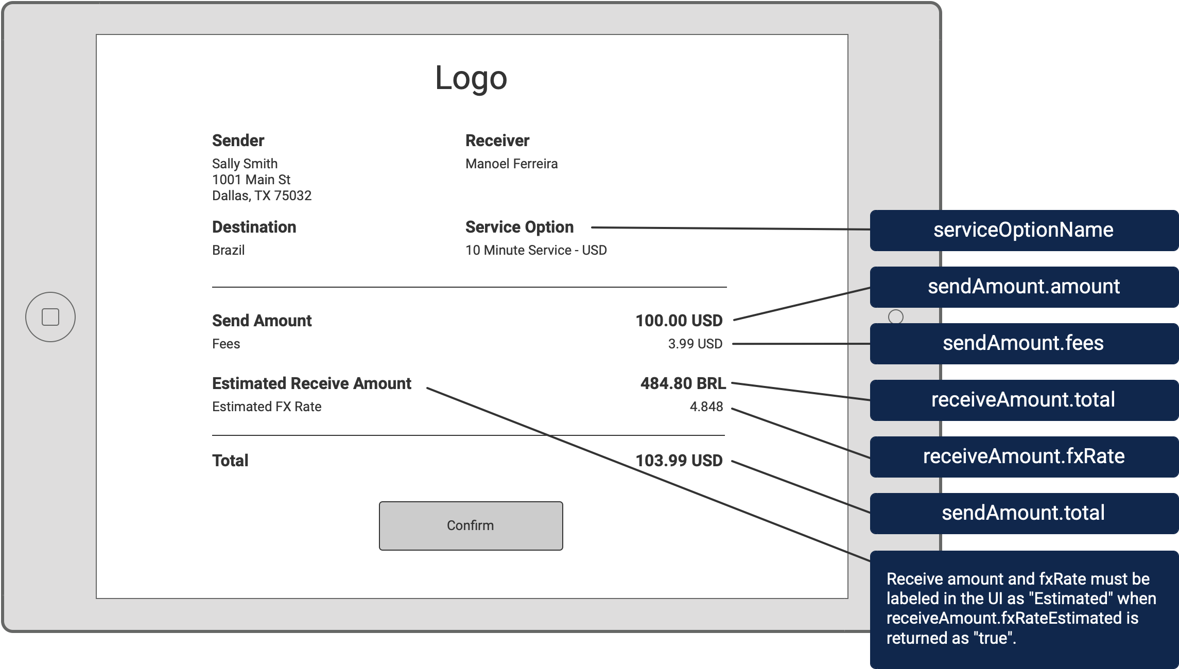Click the Logo heading
The height and width of the screenshot is (669, 1179).
tap(471, 78)
